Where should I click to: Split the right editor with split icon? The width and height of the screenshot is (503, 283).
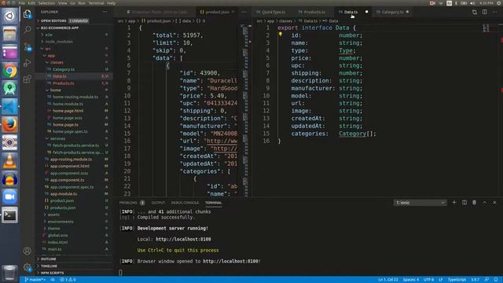point(485,12)
